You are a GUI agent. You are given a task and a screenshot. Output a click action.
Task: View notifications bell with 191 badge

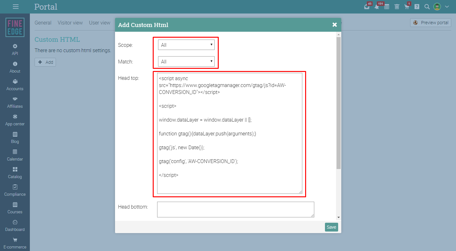tap(377, 7)
